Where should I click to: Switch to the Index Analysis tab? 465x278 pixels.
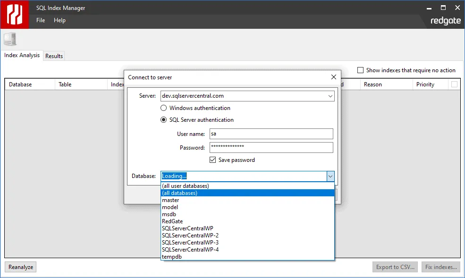click(22, 55)
